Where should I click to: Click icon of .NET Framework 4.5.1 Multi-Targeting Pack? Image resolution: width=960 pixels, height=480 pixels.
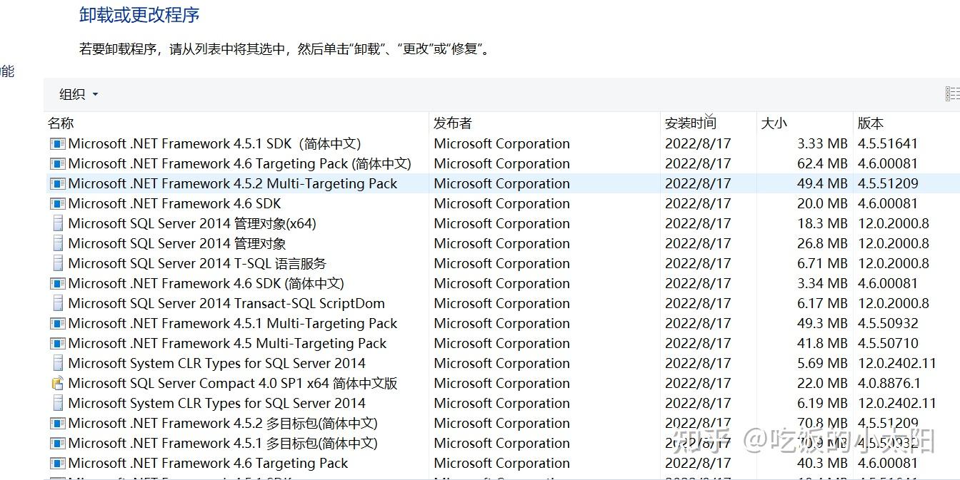point(57,323)
